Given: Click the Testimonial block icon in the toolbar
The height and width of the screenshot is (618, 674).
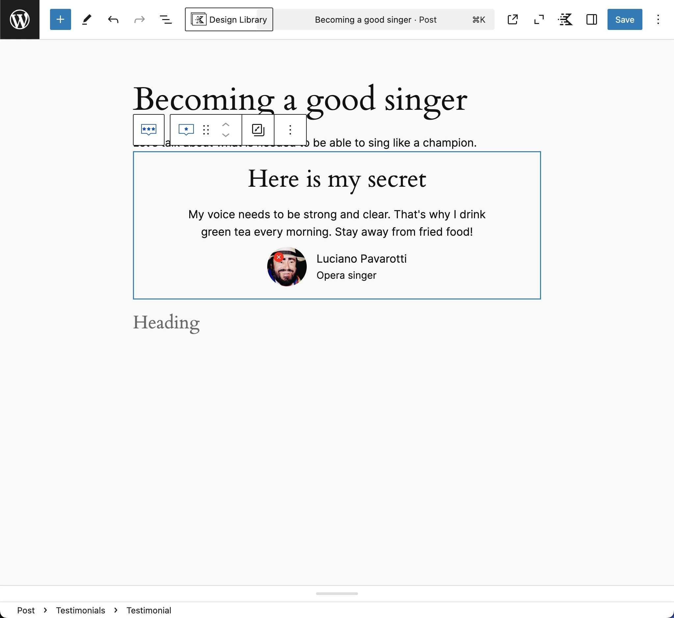Looking at the screenshot, I should tap(186, 130).
